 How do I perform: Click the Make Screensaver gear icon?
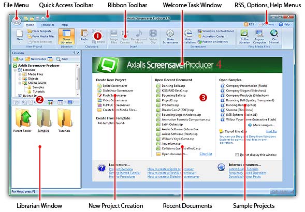tap(170, 34)
